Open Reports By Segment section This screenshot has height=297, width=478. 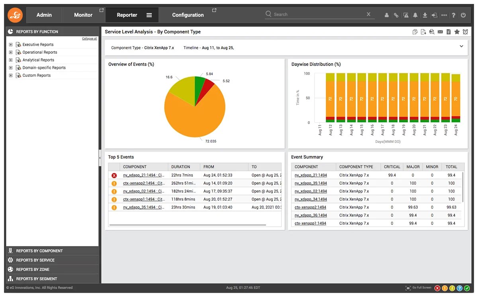point(52,279)
